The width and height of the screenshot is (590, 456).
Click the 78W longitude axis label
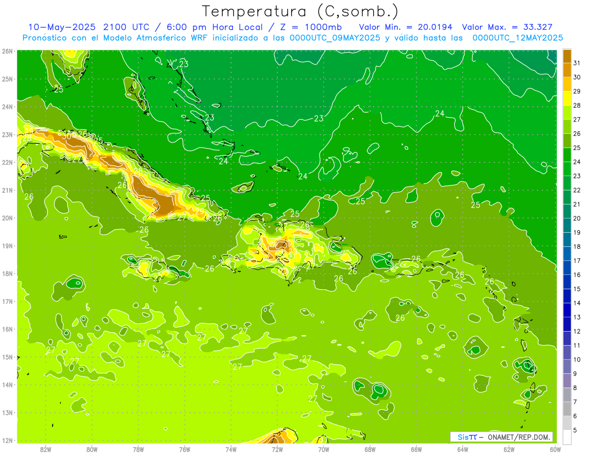click(138, 450)
